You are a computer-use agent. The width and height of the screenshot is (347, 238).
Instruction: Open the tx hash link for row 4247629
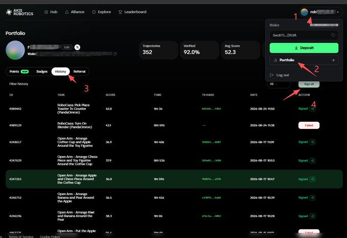211,161
